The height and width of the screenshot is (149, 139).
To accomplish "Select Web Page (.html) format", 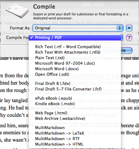I will click(x=75, y=113).
